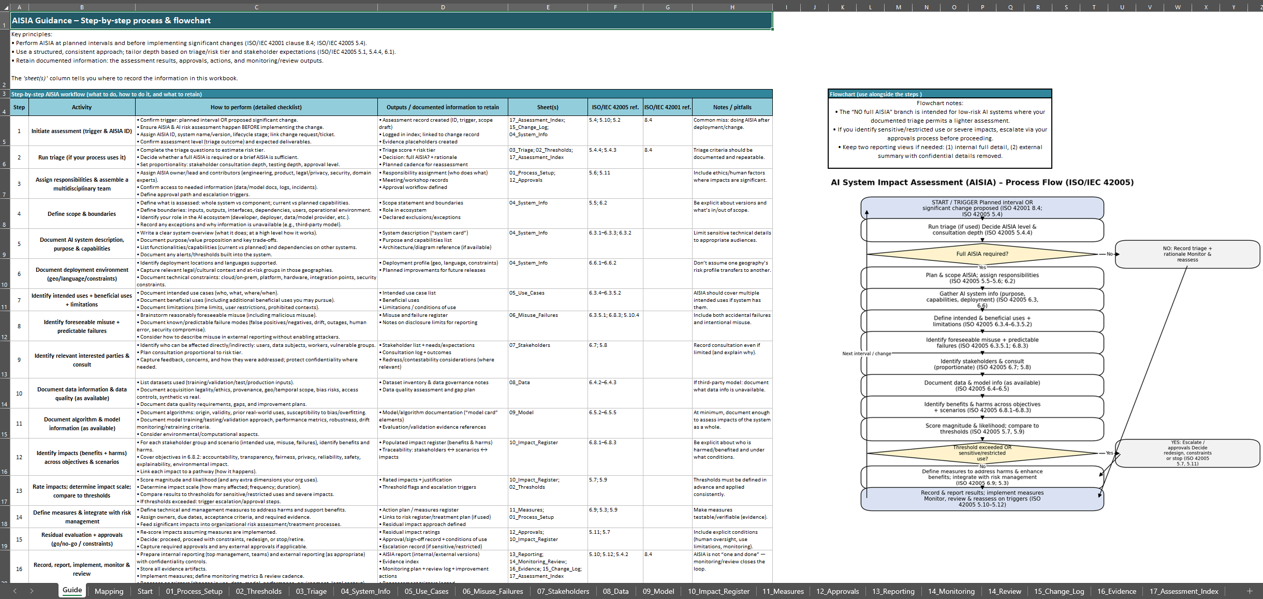Click column header E
The width and height of the screenshot is (1263, 599).
tap(547, 7)
